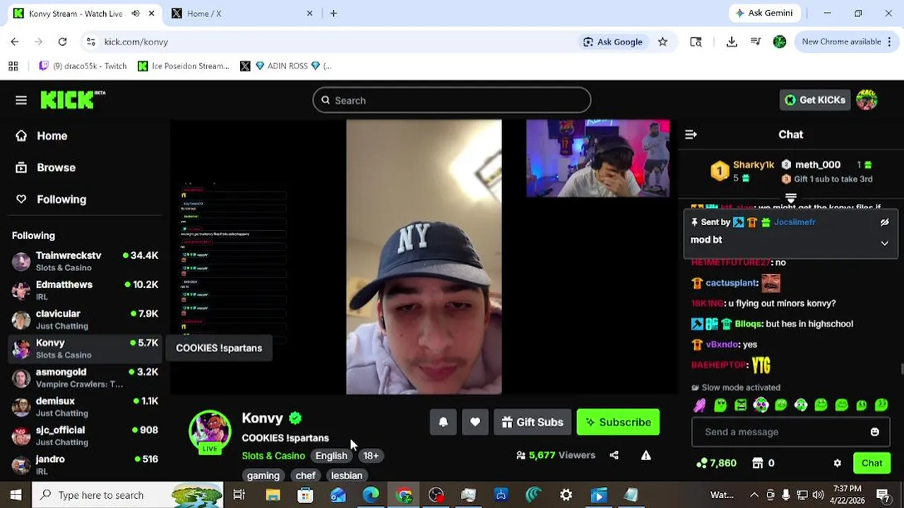This screenshot has width=904, height=508.
Task: Click chat username cactusplant
Action: (732, 283)
